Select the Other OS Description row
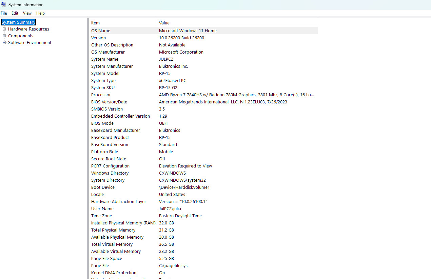This screenshot has height=279, width=431. [x=203, y=45]
